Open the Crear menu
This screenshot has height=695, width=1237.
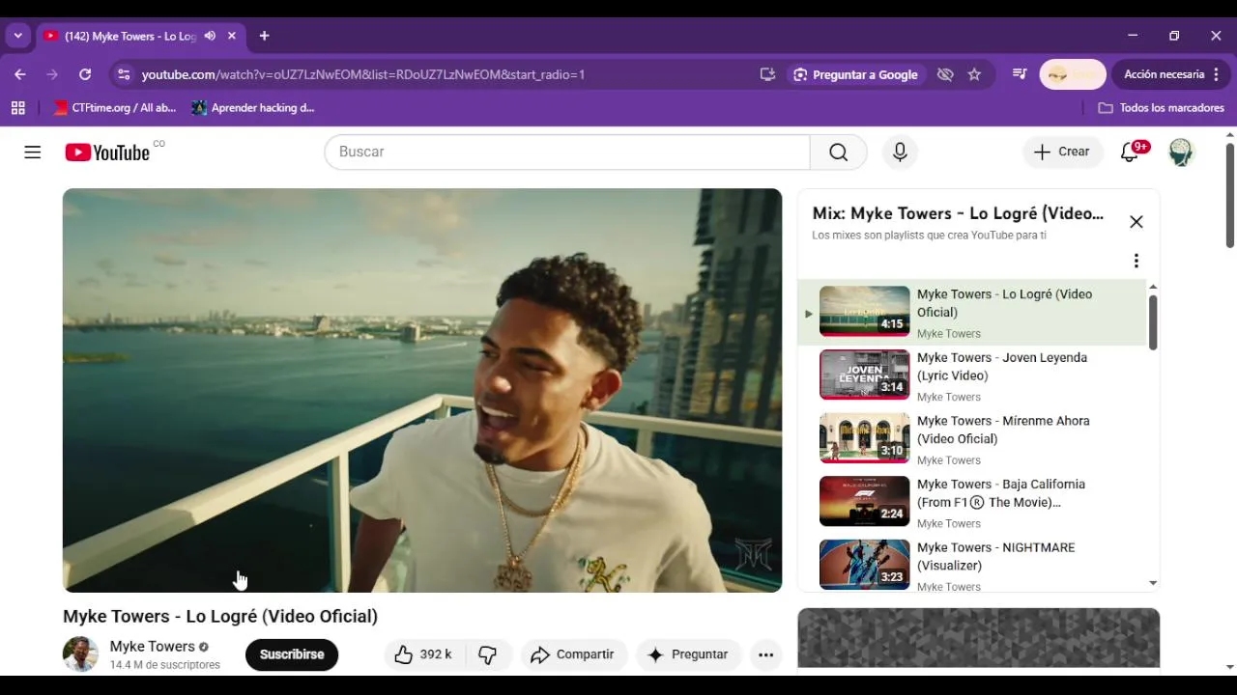[1062, 152]
